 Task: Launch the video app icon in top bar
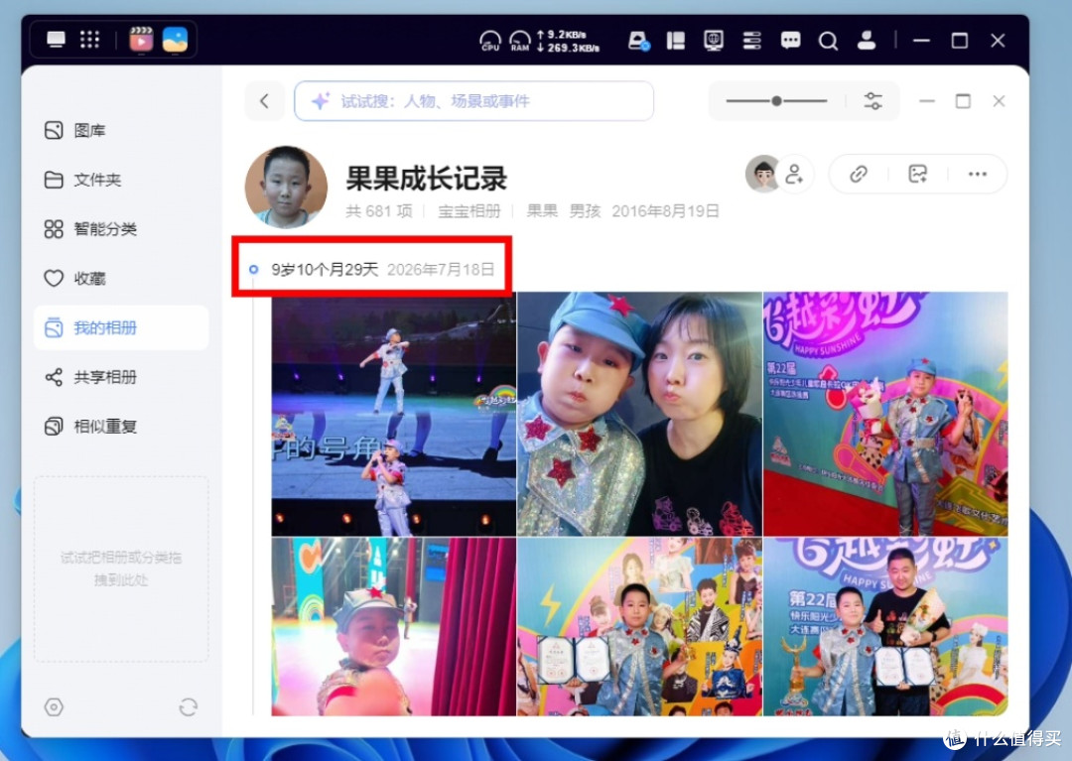[x=141, y=40]
